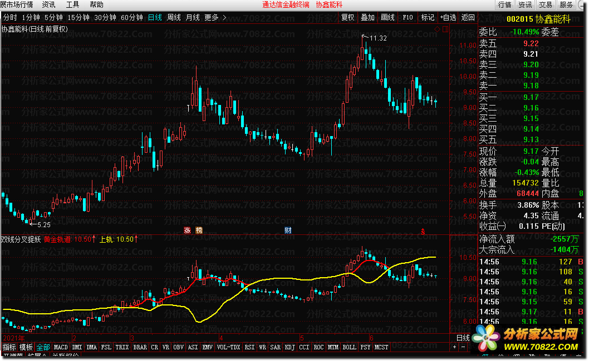This screenshot has height=361, width=589.
Task: Select the 指标 tab at bottom
Action: (9, 347)
